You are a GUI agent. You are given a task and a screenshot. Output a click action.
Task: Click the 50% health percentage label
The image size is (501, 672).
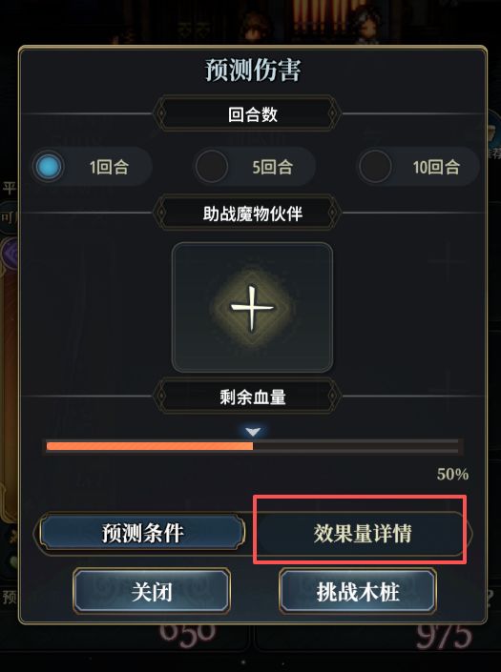click(452, 474)
